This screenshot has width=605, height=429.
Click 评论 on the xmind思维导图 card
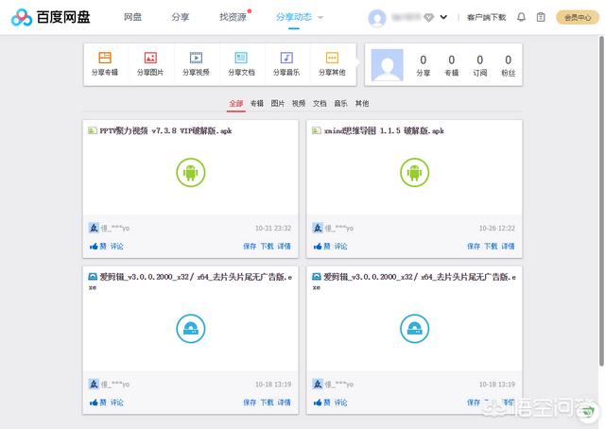pyautogui.click(x=340, y=246)
